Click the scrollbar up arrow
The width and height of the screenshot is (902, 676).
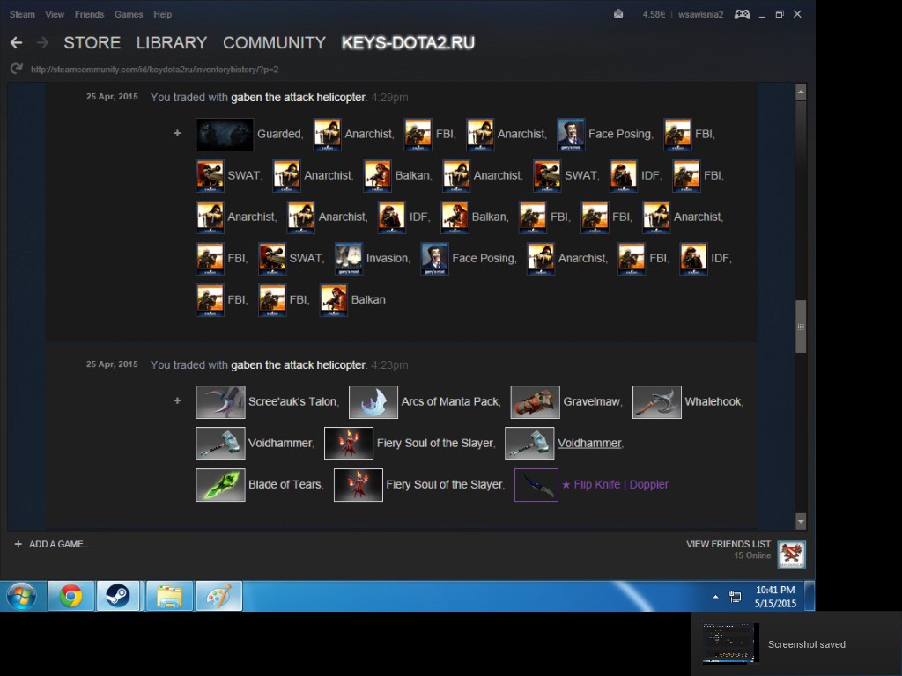tap(801, 92)
